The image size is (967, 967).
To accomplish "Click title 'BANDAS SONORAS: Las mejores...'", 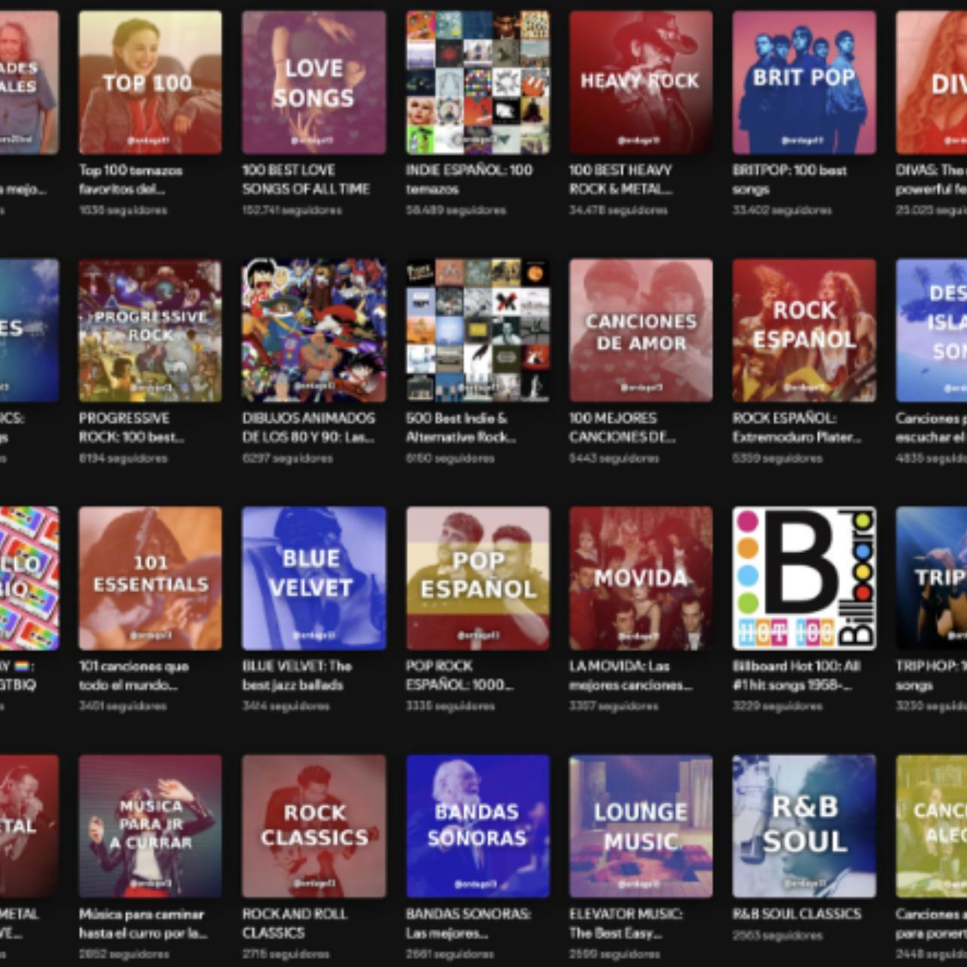I will tap(468, 923).
